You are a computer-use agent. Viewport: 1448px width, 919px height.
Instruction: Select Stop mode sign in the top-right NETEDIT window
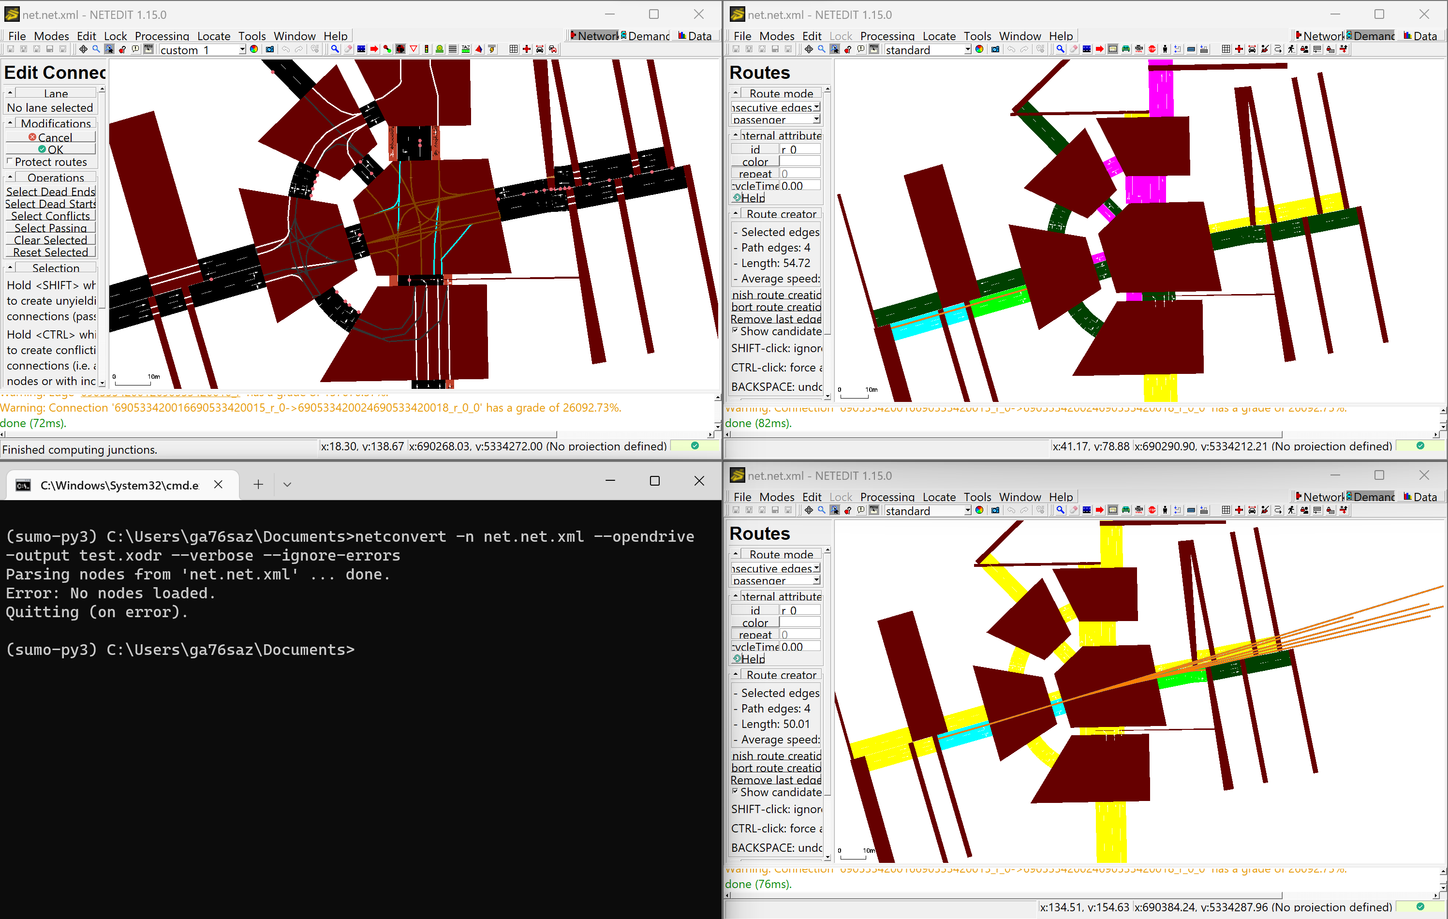pyautogui.click(x=1152, y=49)
